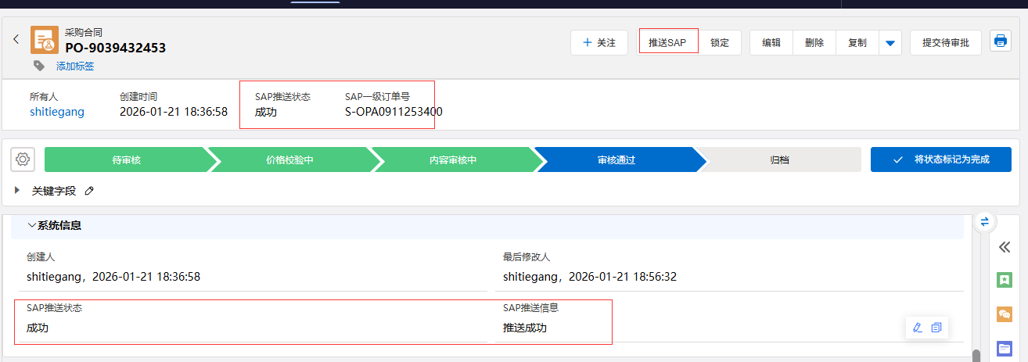This screenshot has width=1028, height=362.
Task: Click the 推送SAP button
Action: point(667,43)
